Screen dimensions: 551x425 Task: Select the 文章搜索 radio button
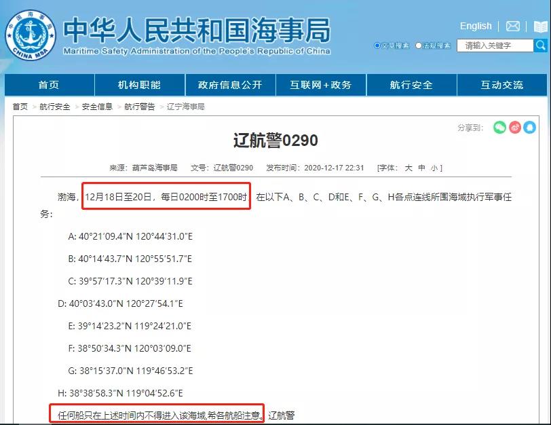point(377,45)
